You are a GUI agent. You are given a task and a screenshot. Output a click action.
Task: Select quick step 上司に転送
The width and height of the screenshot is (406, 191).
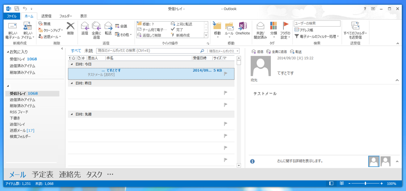181,24
